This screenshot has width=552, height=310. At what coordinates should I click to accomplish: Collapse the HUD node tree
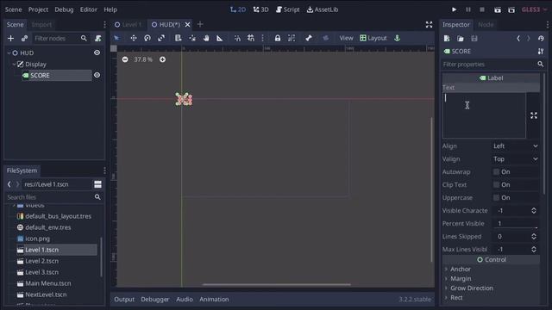(9, 53)
